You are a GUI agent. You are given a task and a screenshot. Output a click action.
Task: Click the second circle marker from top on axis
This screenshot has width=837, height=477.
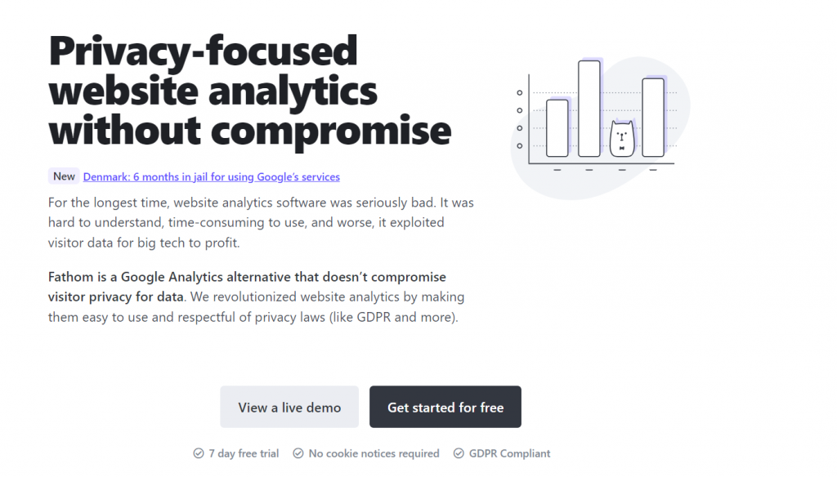coord(519,110)
